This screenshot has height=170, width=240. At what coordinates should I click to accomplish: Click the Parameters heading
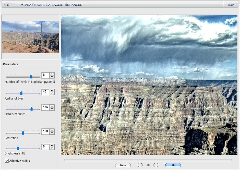pyautogui.click(x=10, y=64)
